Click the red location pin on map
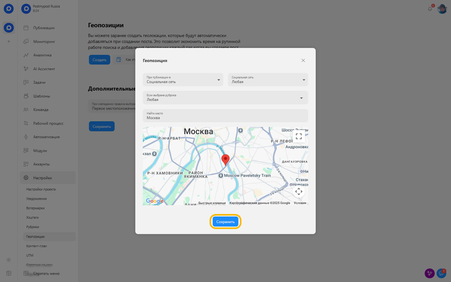The image size is (451, 282). (225, 159)
